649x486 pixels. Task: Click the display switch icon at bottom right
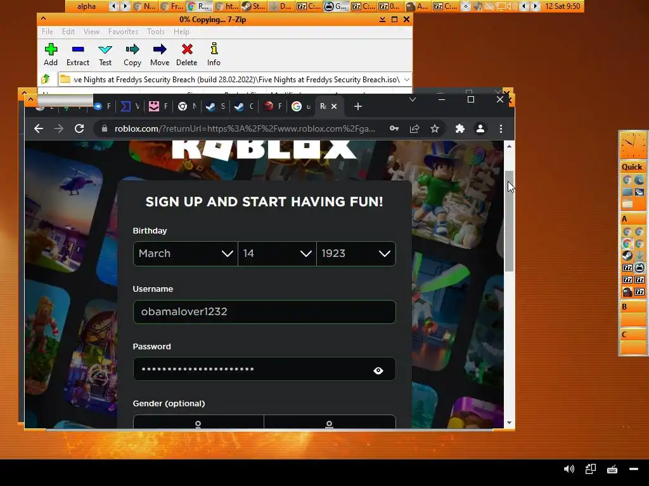591,469
